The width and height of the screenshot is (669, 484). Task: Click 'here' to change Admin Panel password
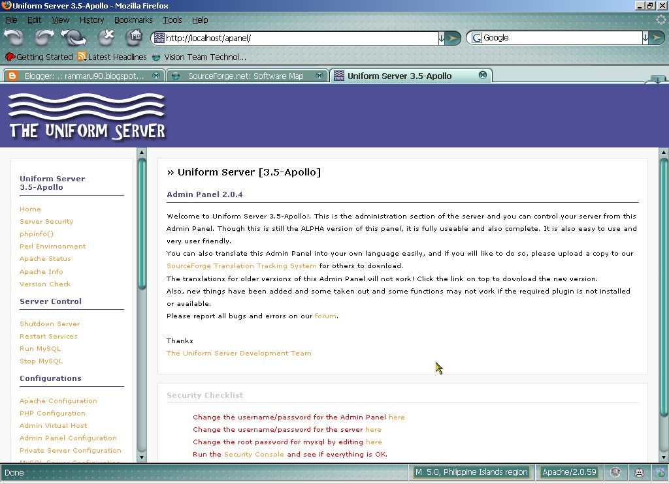tap(397, 417)
